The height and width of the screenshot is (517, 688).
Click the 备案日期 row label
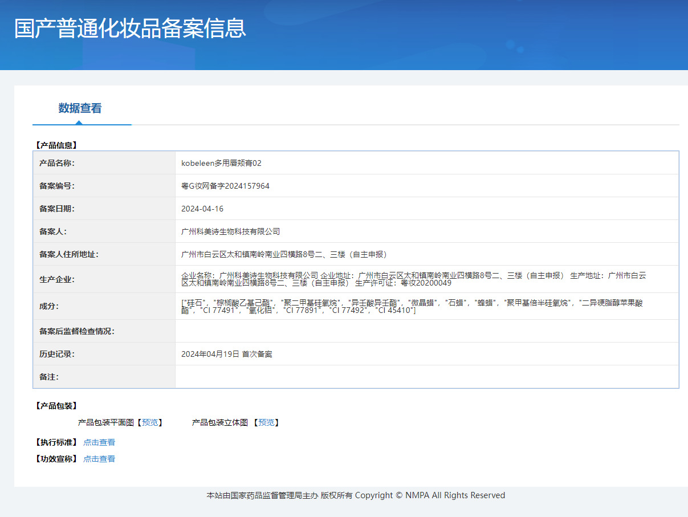tap(57, 209)
